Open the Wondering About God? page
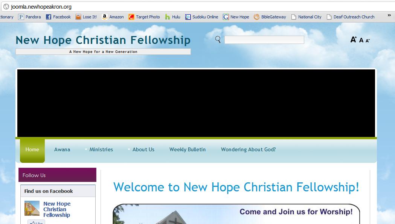Image resolution: width=395 pixels, height=224 pixels. pos(248,149)
